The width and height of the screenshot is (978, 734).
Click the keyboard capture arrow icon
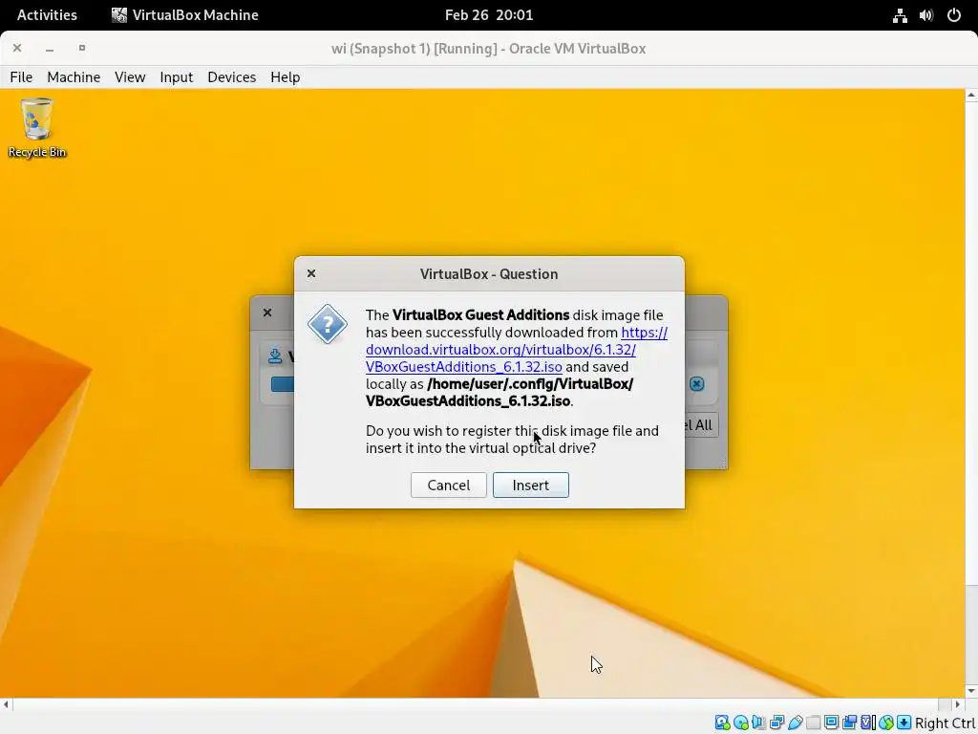point(904,723)
